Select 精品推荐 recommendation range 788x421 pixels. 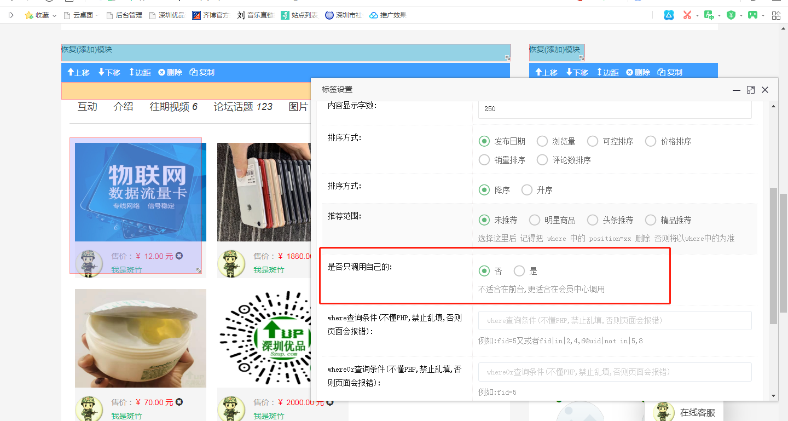651,220
